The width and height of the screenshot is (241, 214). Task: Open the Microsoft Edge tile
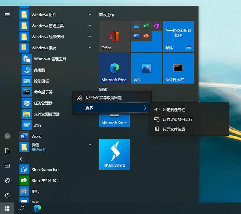coord(114,68)
